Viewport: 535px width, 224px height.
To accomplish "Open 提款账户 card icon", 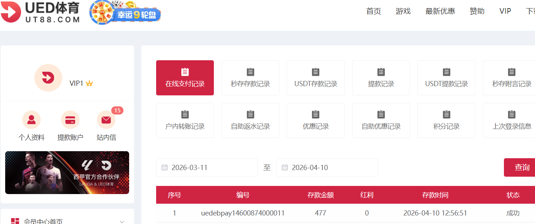I will [x=70, y=120].
